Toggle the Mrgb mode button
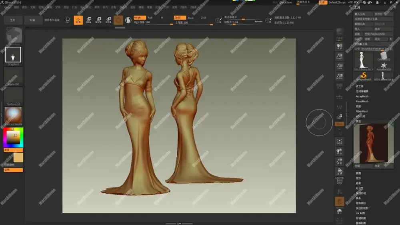The image size is (400, 225). tap(140, 18)
